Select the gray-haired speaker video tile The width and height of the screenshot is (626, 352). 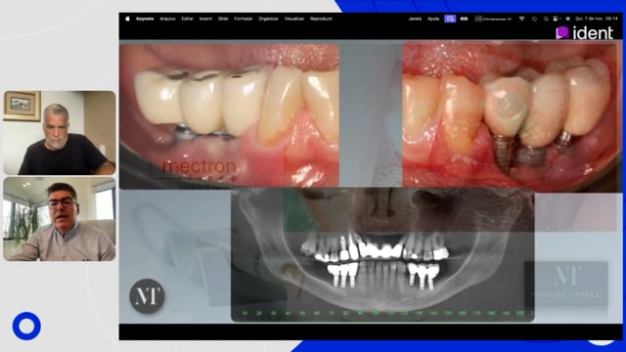(60, 133)
